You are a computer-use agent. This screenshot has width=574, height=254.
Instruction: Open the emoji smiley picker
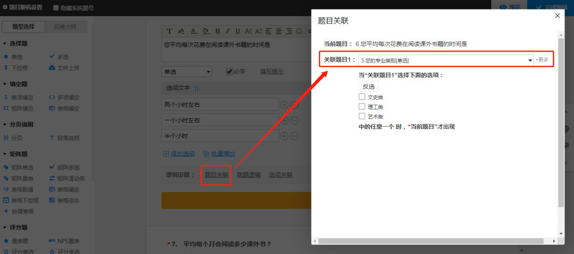pos(299,31)
